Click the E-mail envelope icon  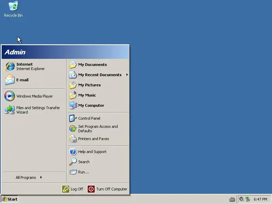[10, 80]
